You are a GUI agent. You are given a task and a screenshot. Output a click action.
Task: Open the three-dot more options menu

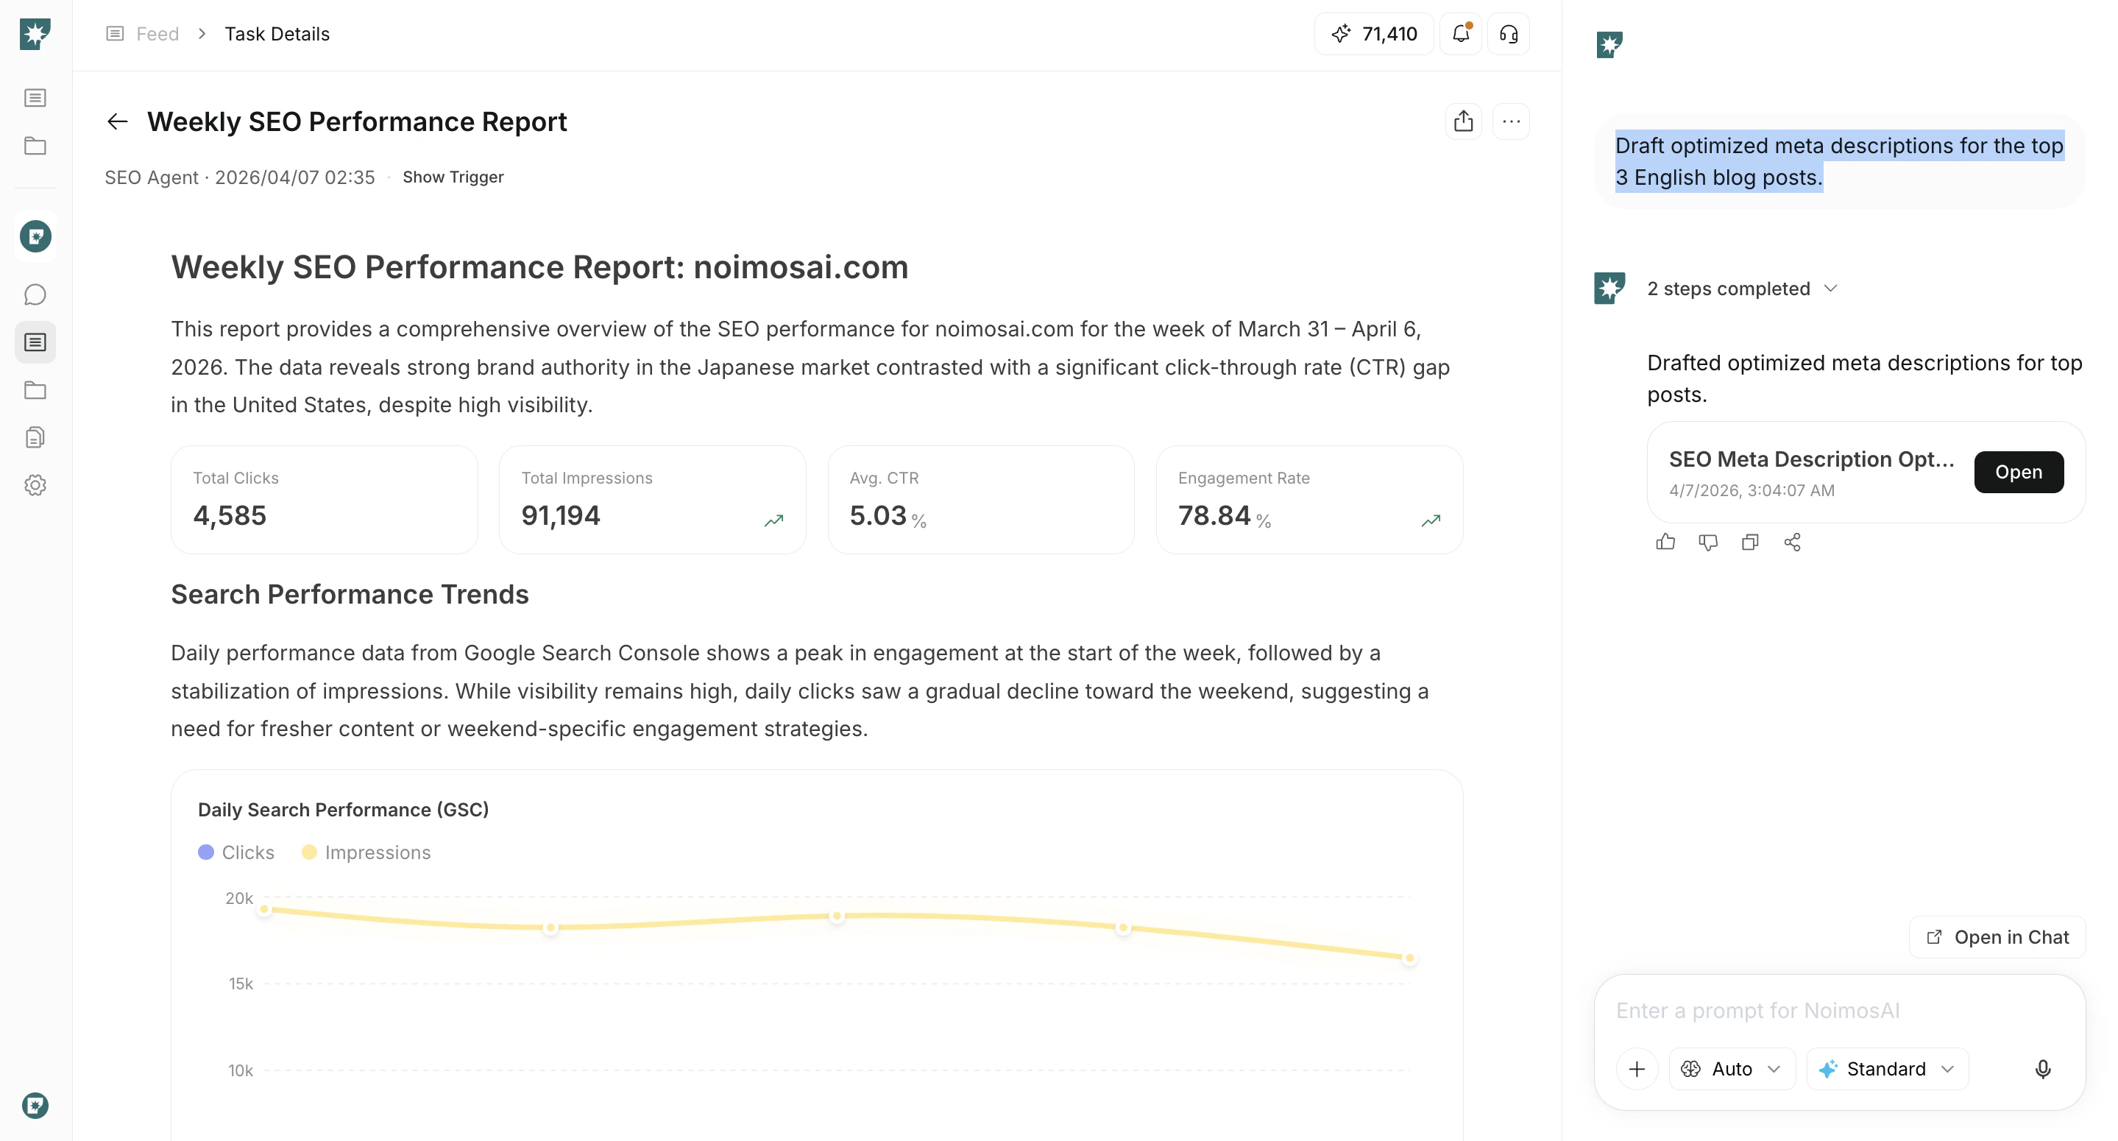click(1510, 121)
